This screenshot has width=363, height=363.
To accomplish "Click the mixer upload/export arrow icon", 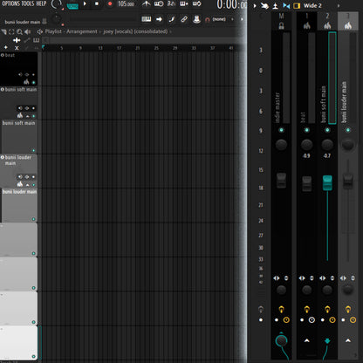I will tap(275, 6).
